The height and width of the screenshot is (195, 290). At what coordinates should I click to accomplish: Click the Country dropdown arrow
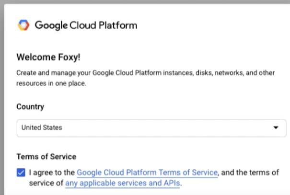(276, 127)
